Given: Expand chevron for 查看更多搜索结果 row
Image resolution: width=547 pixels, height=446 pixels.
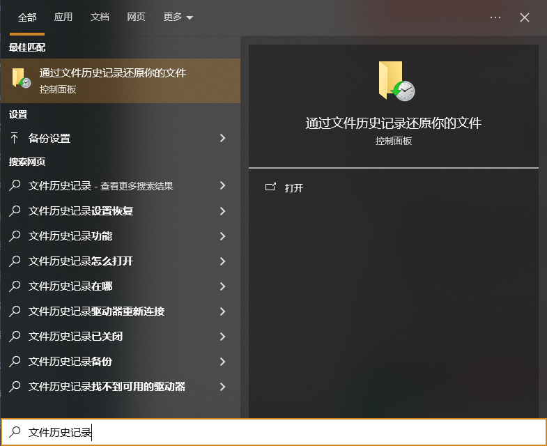Looking at the screenshot, I should (x=222, y=185).
